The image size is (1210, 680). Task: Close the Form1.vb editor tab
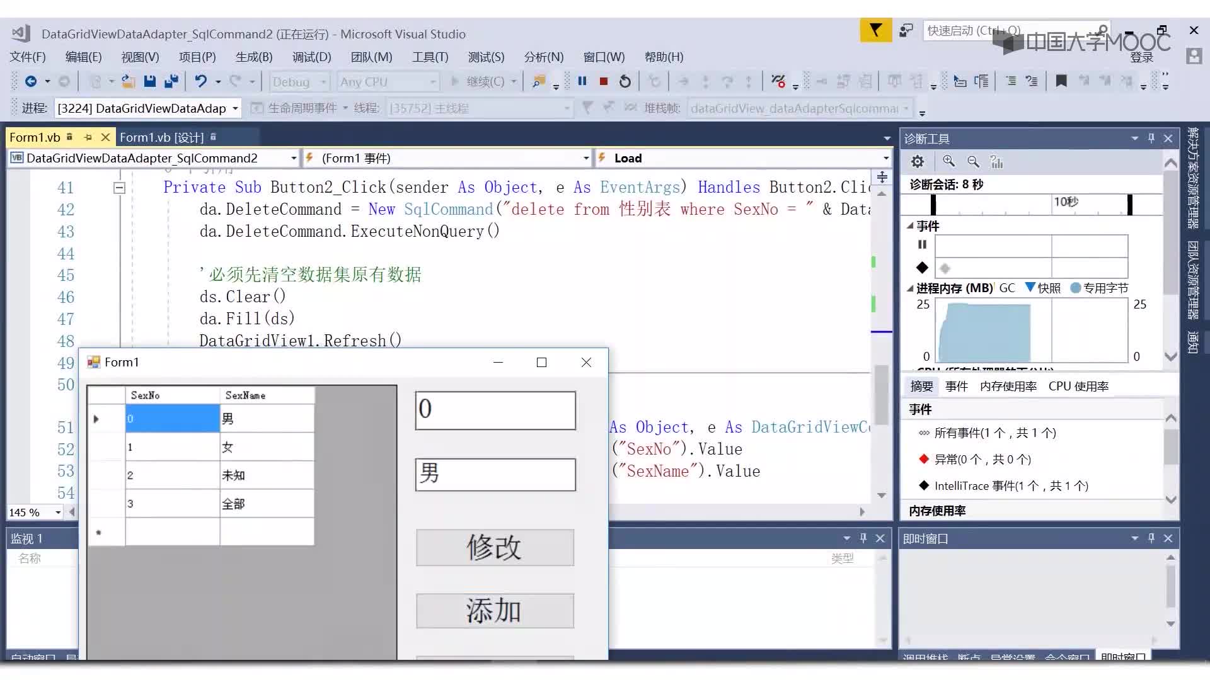tap(105, 137)
